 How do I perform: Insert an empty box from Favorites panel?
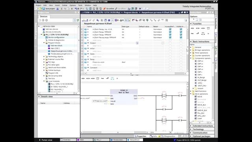[208, 28]
